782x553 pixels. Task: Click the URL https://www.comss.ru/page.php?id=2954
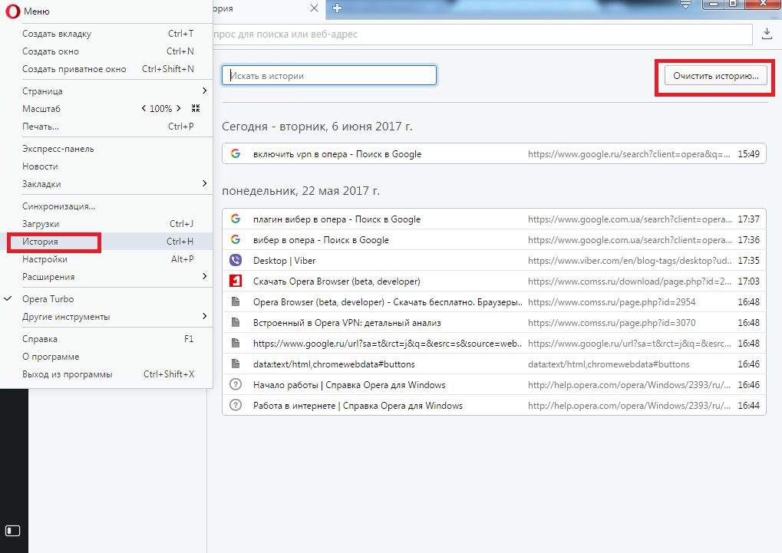(612, 302)
